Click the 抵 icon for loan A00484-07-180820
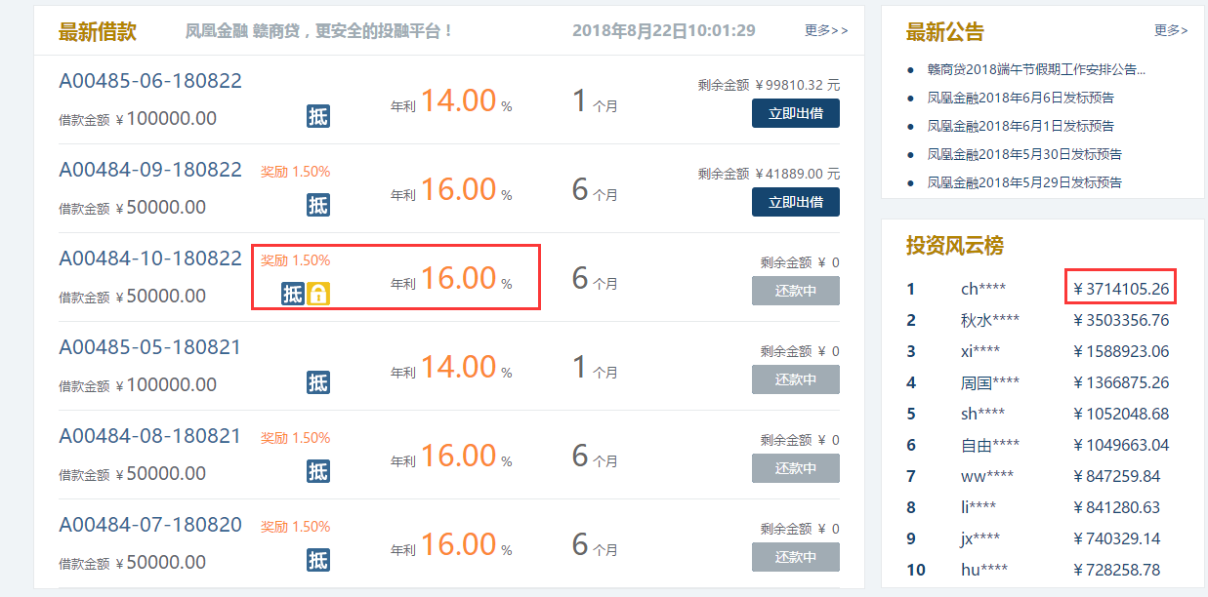Viewport: 1208px width, 597px height. click(x=318, y=560)
